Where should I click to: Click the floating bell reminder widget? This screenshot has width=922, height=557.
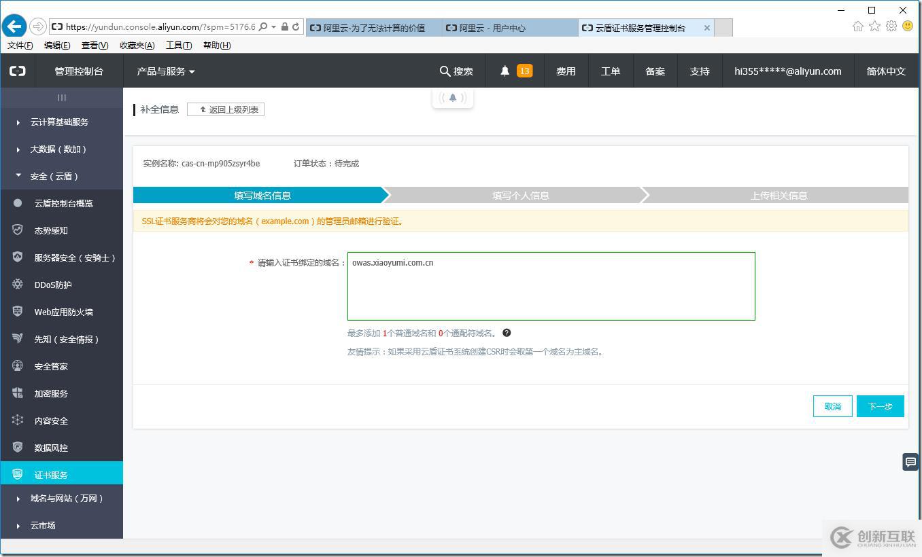(x=453, y=98)
